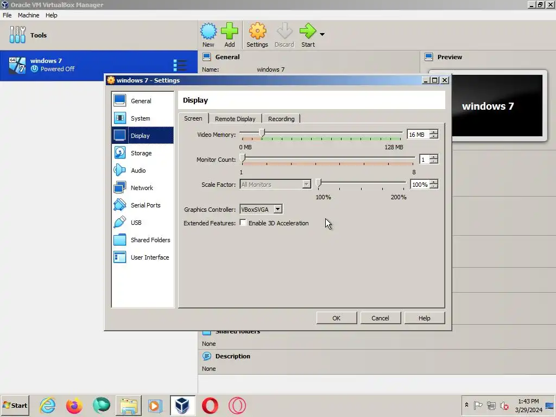Click Help in the Settings dialog
This screenshot has width=556, height=417.
[x=424, y=318]
